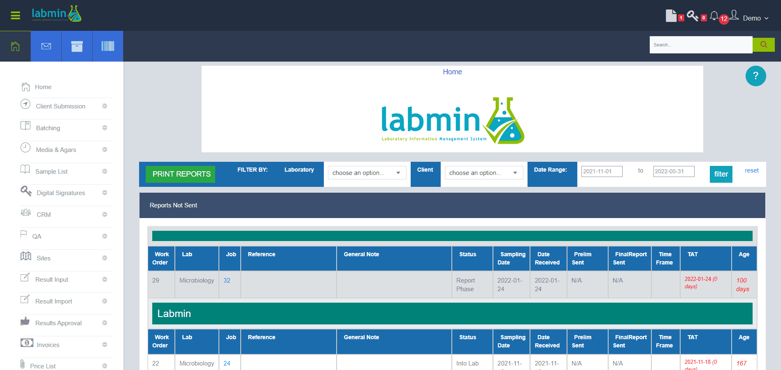Click gear icon beside Result Import
Screen dimensions: 781x370
point(105,301)
